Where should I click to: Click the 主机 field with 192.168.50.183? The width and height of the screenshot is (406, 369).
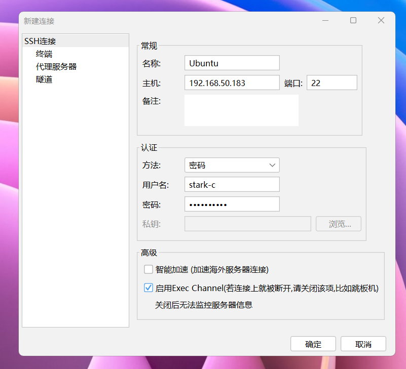[x=232, y=83]
